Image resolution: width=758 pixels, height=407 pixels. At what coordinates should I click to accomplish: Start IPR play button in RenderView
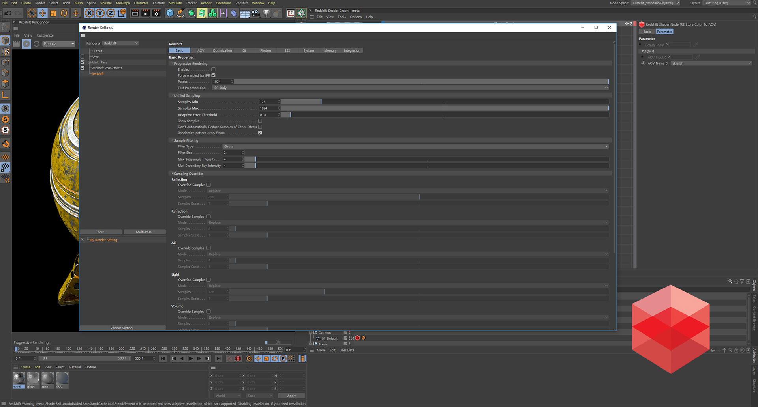click(x=26, y=44)
